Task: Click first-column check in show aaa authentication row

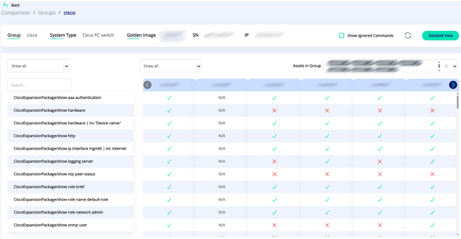Action: (x=169, y=98)
